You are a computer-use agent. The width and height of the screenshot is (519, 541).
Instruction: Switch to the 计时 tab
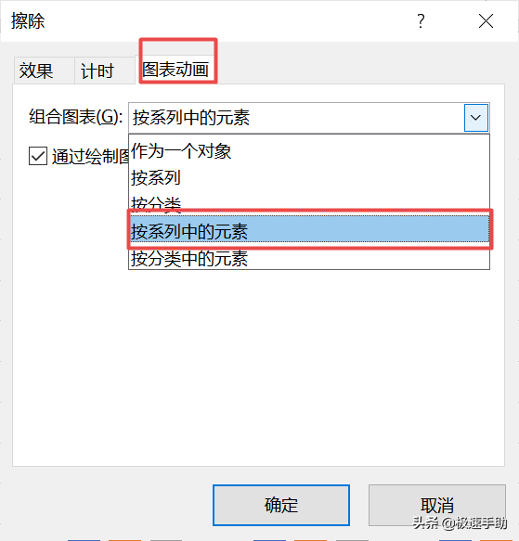[x=97, y=71]
